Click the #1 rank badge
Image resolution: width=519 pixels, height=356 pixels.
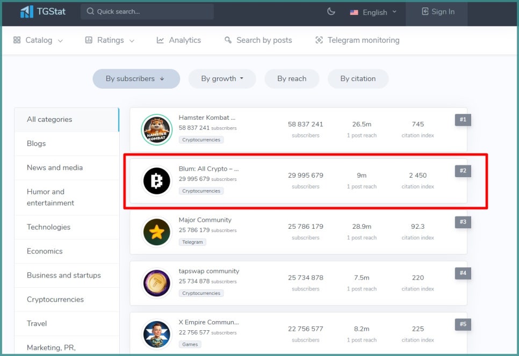click(x=463, y=120)
